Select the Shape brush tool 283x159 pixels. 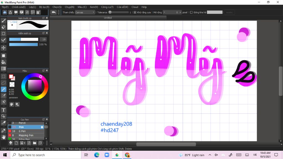pyautogui.click(x=3, y=33)
